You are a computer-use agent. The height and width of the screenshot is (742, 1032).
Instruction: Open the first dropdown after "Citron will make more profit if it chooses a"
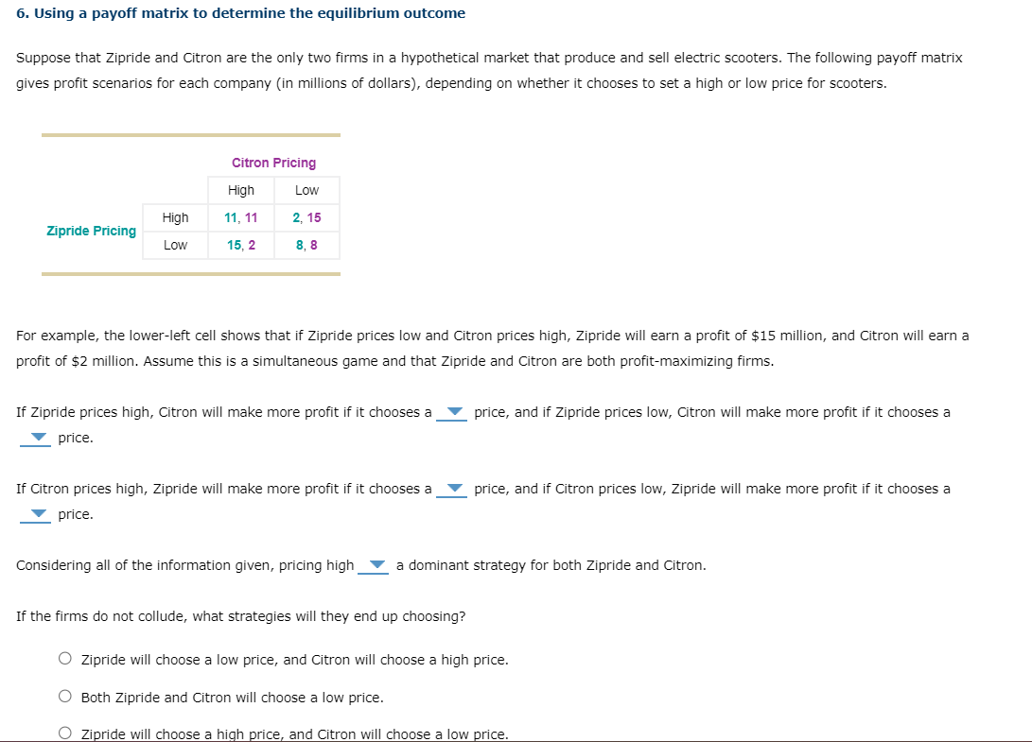point(454,412)
